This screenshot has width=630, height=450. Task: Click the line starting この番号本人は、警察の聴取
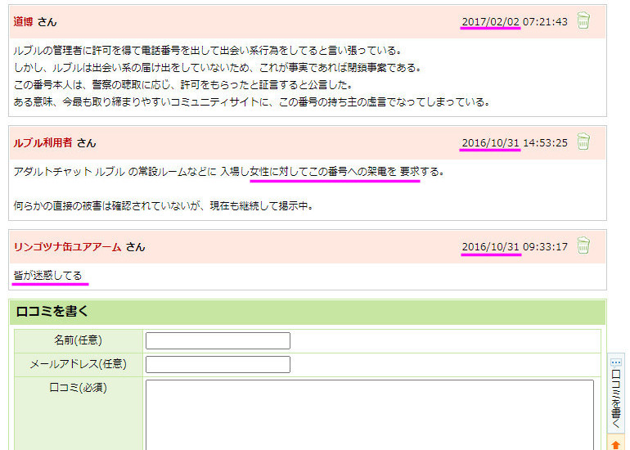tap(183, 85)
